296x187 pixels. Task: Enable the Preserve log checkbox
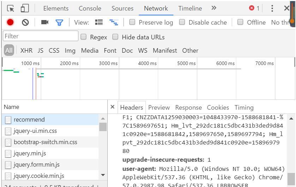[x=132, y=22]
